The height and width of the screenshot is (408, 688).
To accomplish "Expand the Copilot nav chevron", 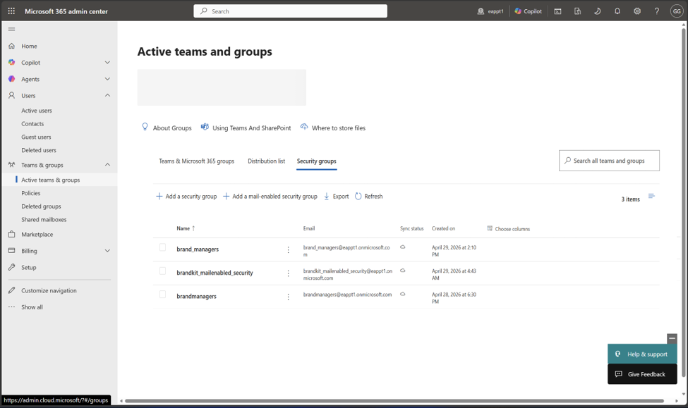I will pos(107,63).
